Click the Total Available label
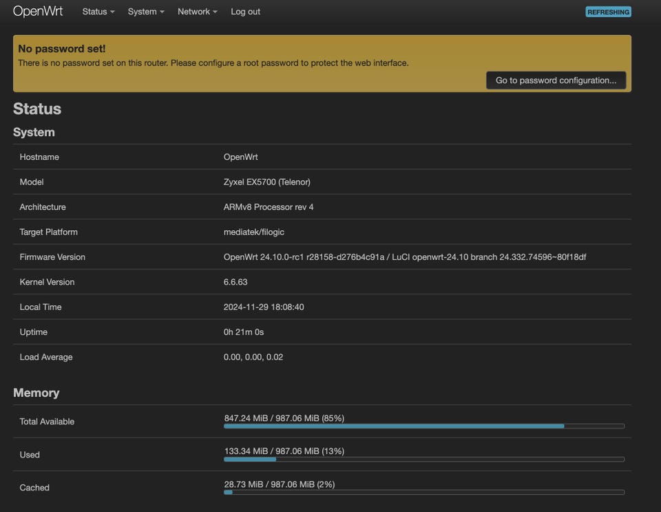The image size is (661, 512). coord(47,421)
